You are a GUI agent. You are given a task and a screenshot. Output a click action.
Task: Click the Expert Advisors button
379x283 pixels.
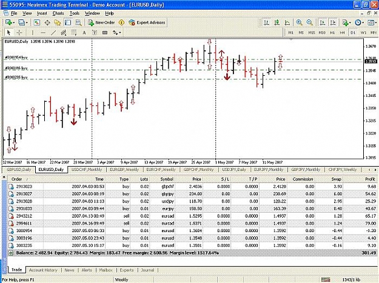(x=147, y=22)
